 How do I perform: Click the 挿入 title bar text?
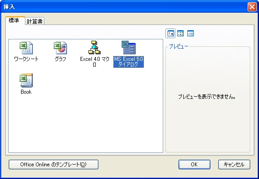pos(9,7)
